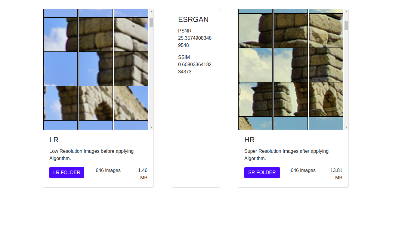
Task: Open the SR FOLDER
Action: [x=261, y=172]
